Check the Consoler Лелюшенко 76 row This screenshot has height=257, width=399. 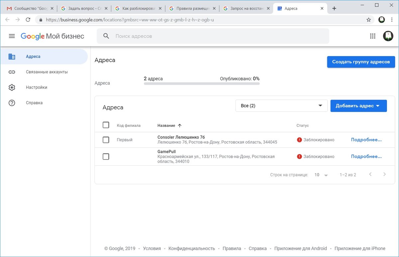click(106, 140)
